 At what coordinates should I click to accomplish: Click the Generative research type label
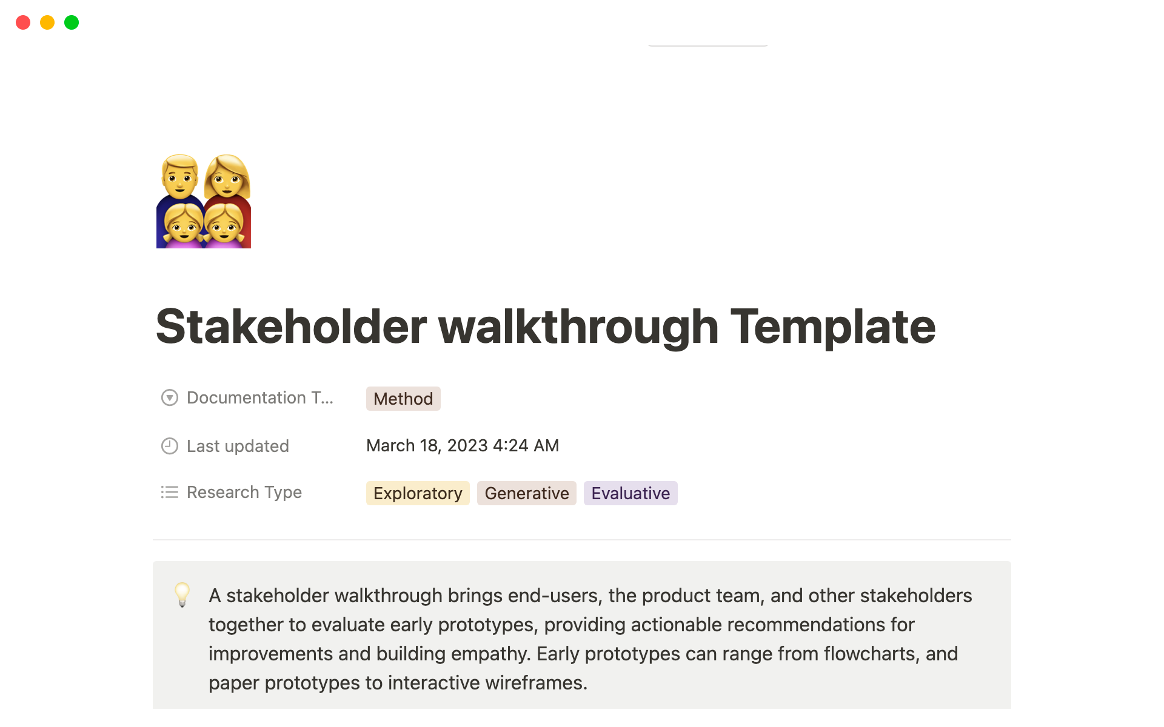click(526, 493)
